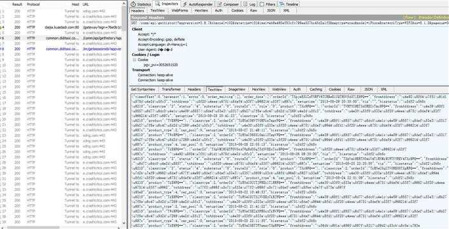Select response TextView tab
Screen dimensions: 449x229
(x=215, y=90)
